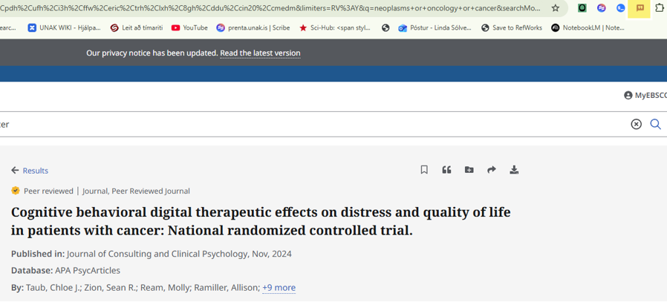This screenshot has height=302, width=667.
Task: Open the browser extensions puzzle icon
Action: [660, 7]
